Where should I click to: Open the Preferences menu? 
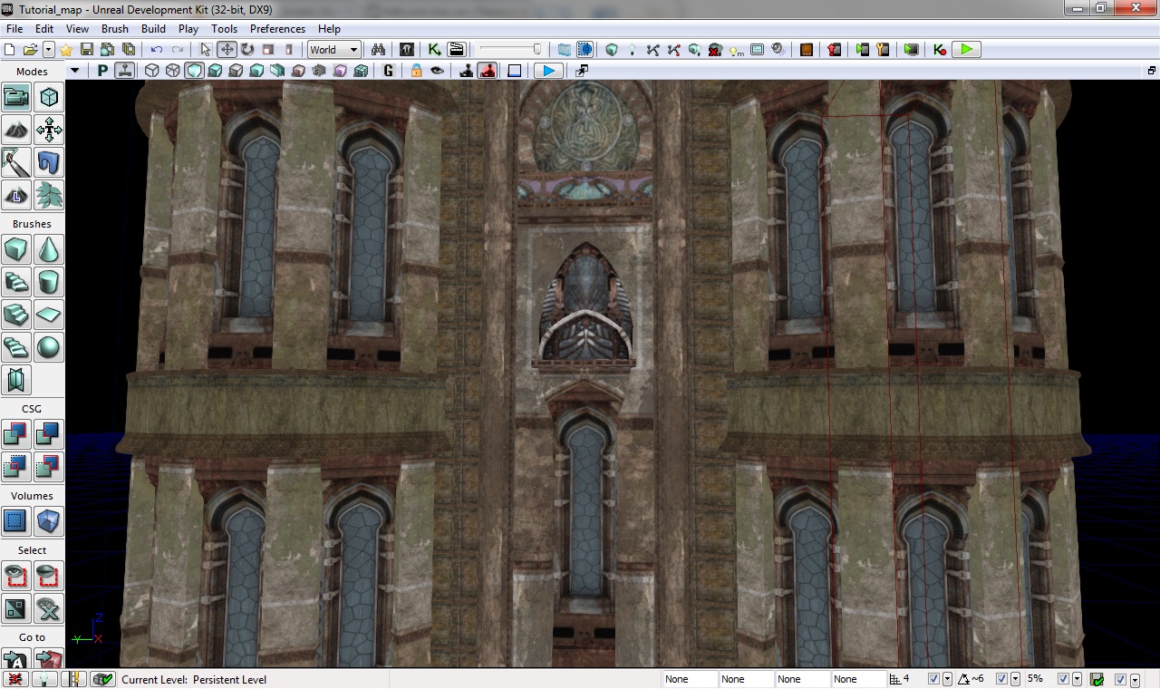277,29
